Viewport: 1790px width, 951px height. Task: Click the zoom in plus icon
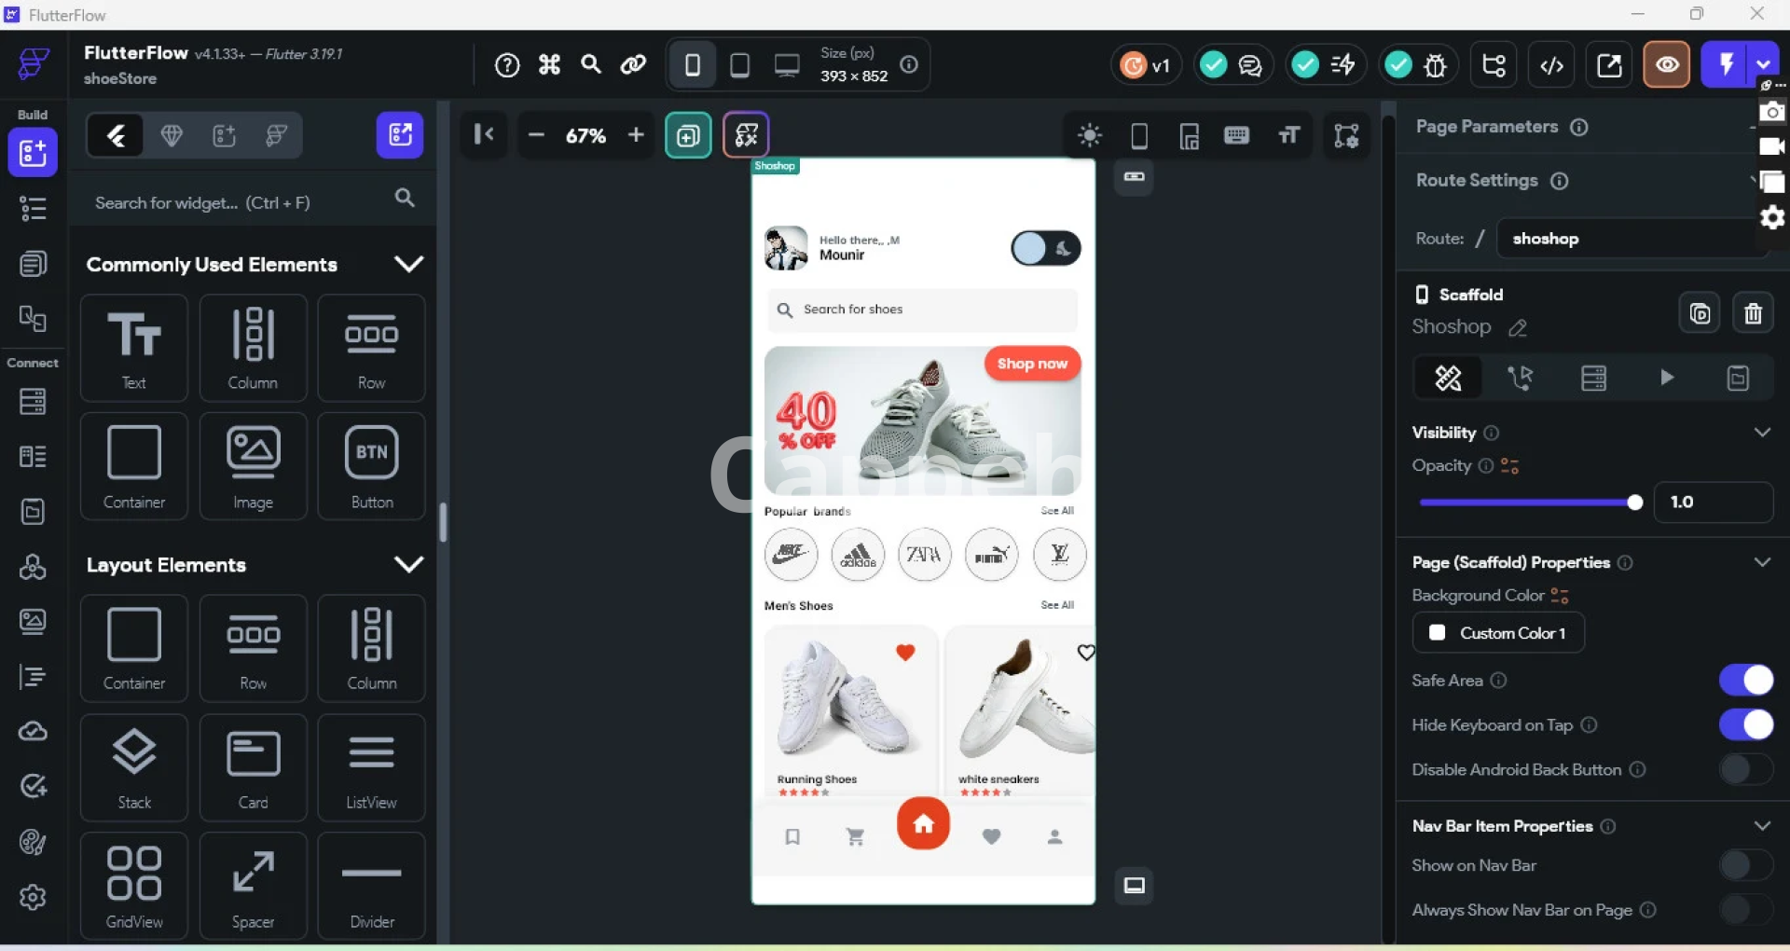[x=636, y=135]
